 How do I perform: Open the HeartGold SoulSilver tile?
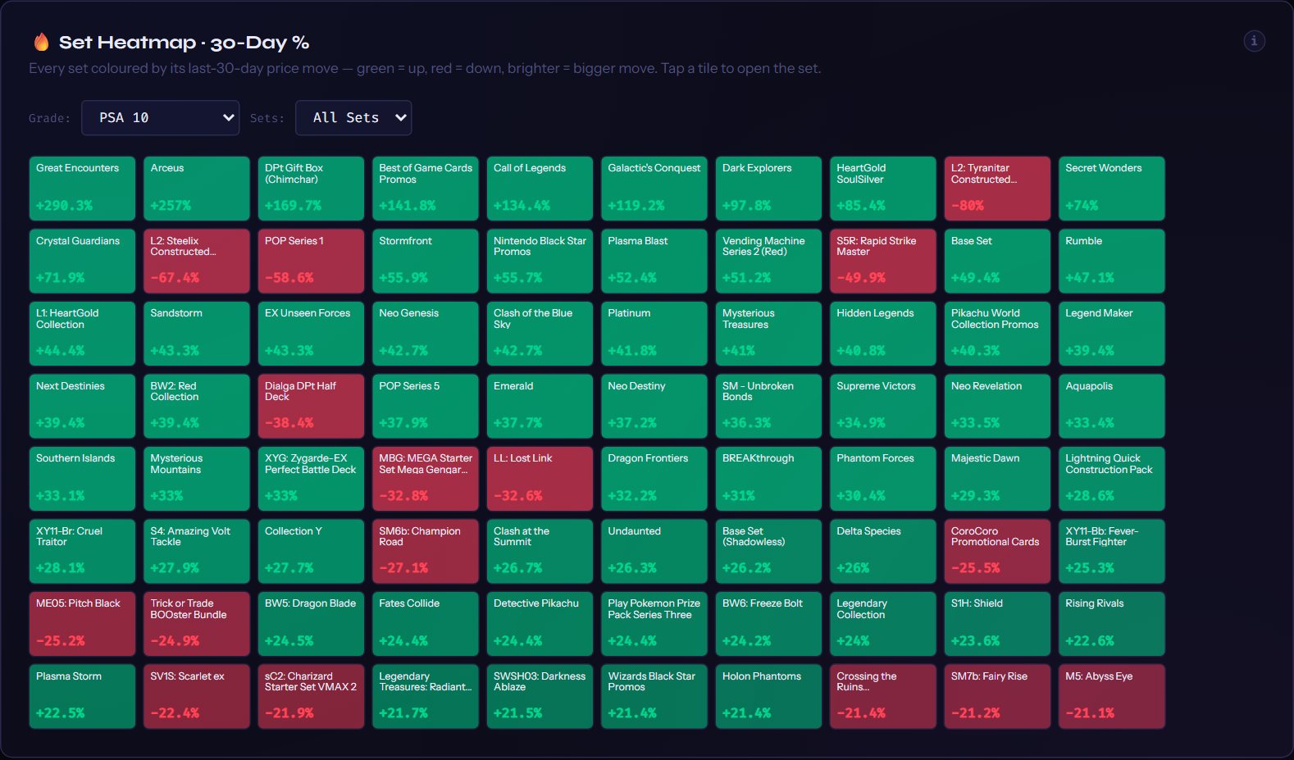883,189
